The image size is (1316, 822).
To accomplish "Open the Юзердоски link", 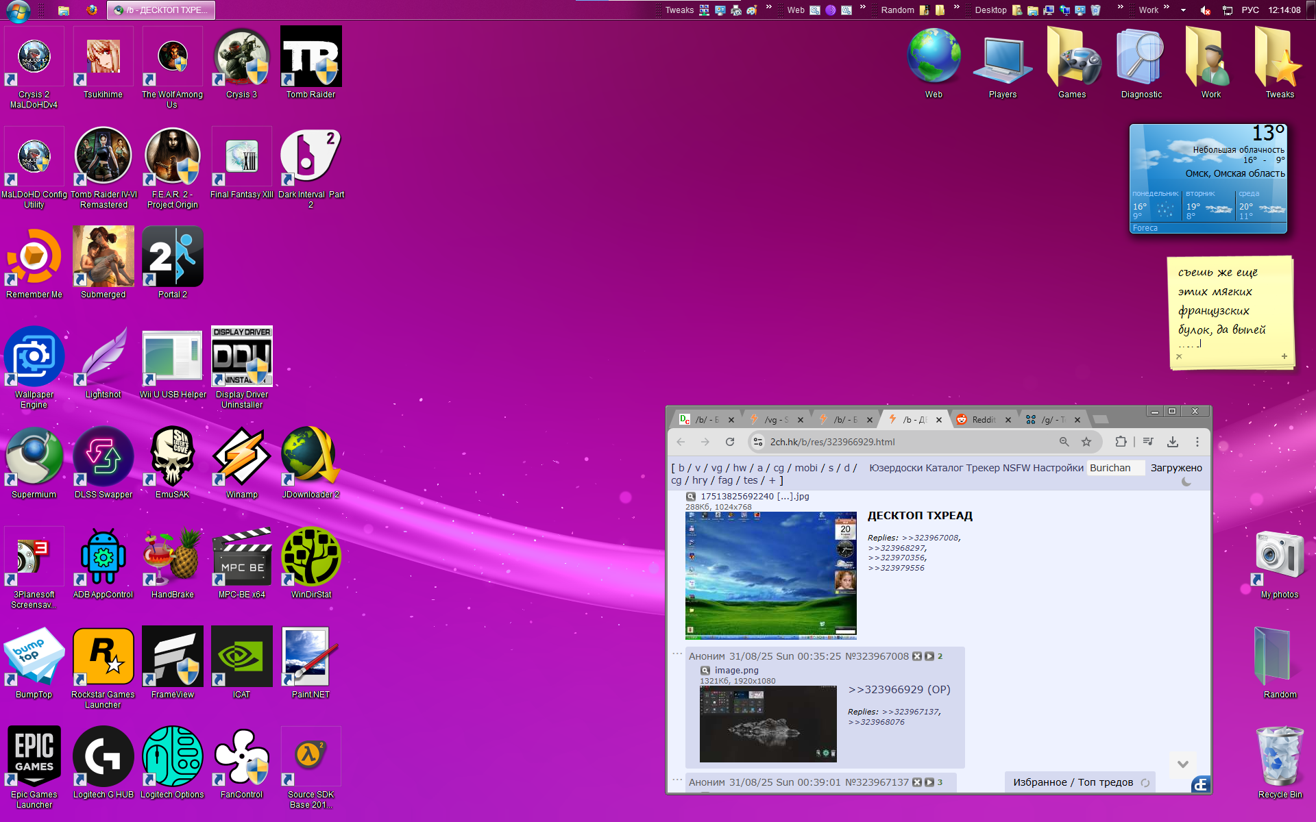I will pyautogui.click(x=896, y=468).
